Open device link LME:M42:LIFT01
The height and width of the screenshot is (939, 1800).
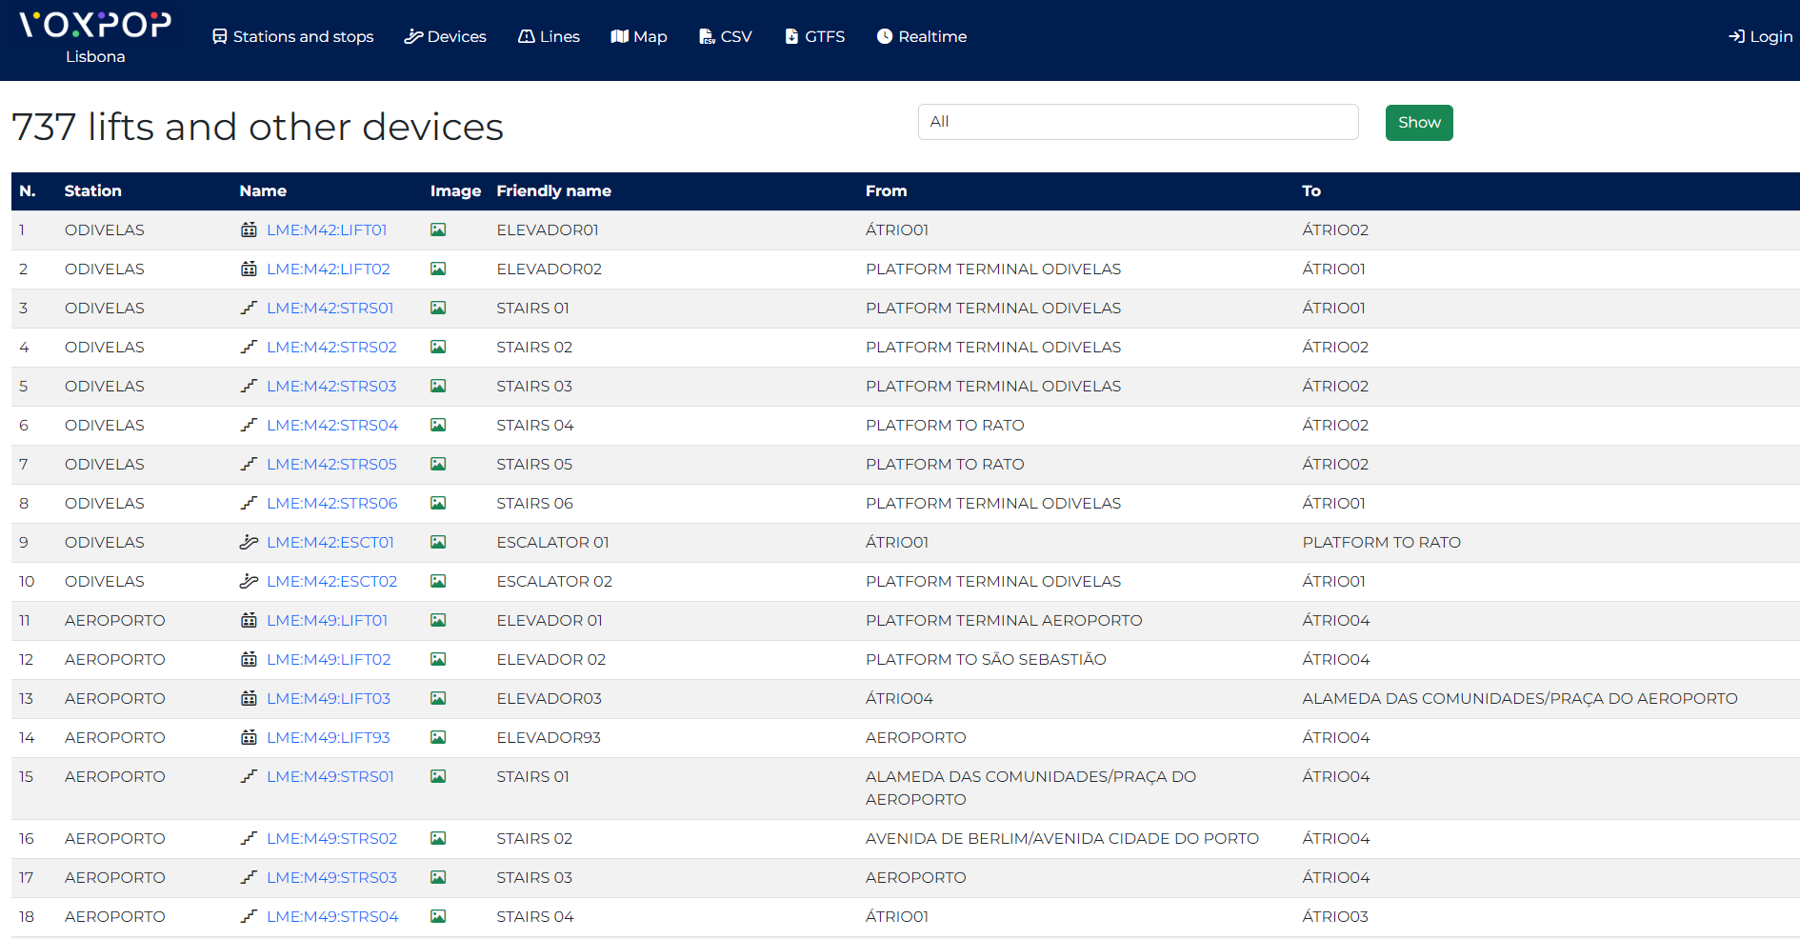point(327,230)
